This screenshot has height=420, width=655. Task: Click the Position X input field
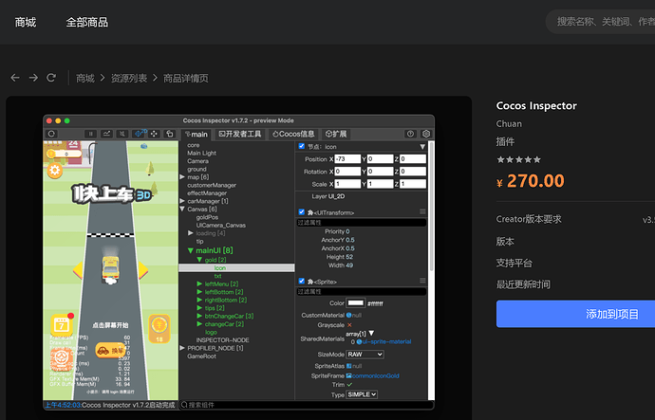pos(347,159)
